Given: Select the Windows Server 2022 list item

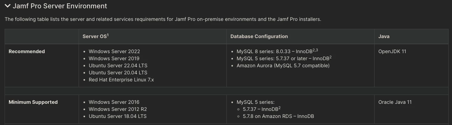Looking at the screenshot, I should (x=114, y=51).
